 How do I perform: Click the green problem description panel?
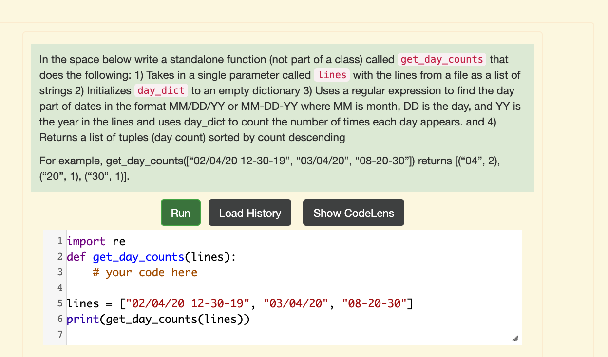(282, 117)
